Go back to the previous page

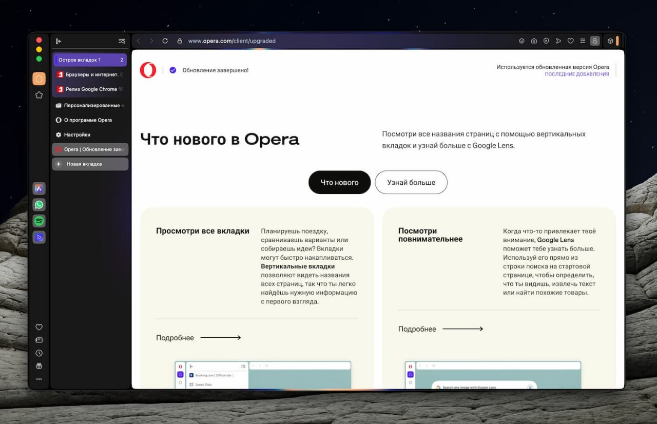tap(138, 41)
